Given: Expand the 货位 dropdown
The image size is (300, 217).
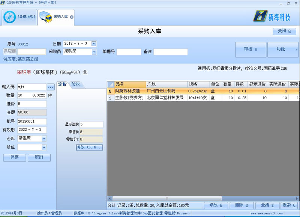Looking at the screenshot, I should coord(44,147).
